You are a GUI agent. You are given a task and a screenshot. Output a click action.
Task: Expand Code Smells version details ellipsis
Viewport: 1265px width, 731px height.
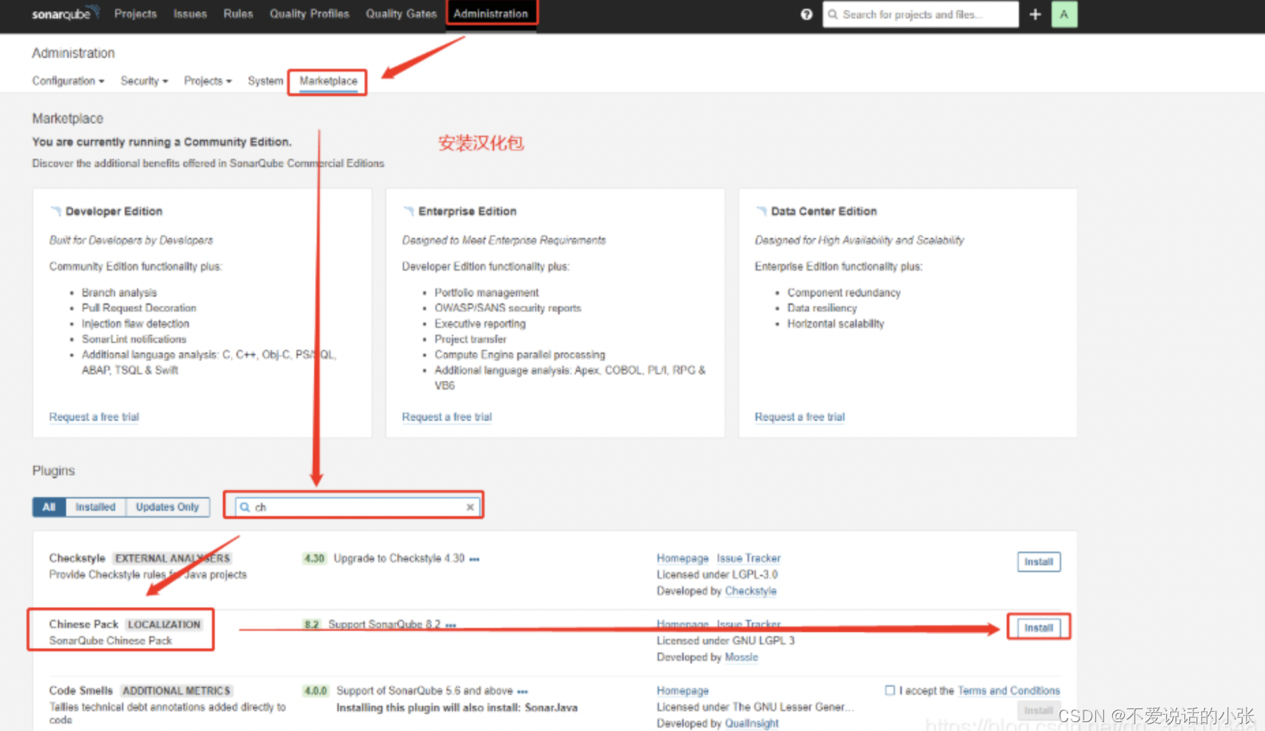(523, 691)
